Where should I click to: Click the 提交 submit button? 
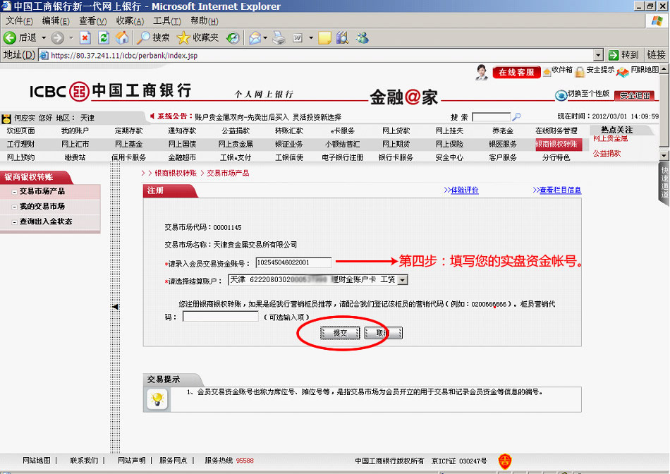point(340,333)
